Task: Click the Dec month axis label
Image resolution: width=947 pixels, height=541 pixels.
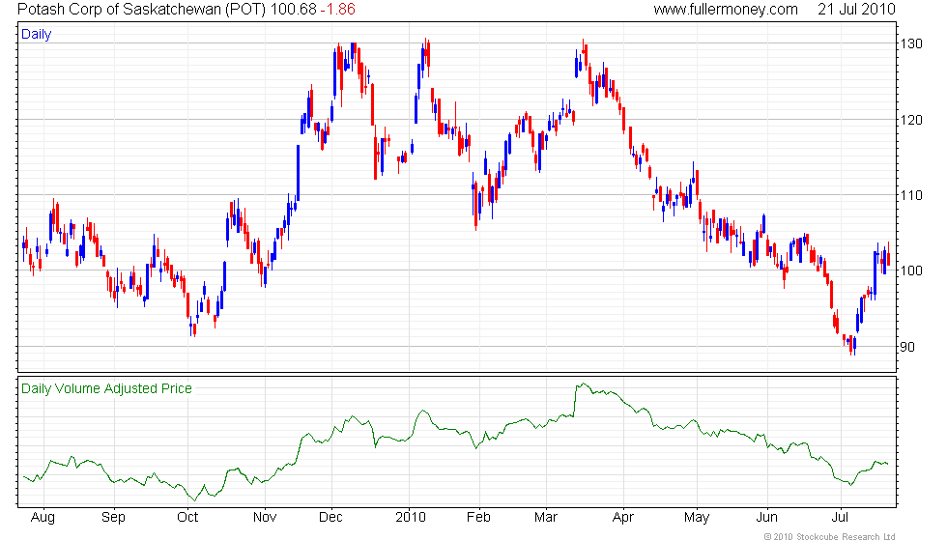Action: pyautogui.click(x=330, y=518)
